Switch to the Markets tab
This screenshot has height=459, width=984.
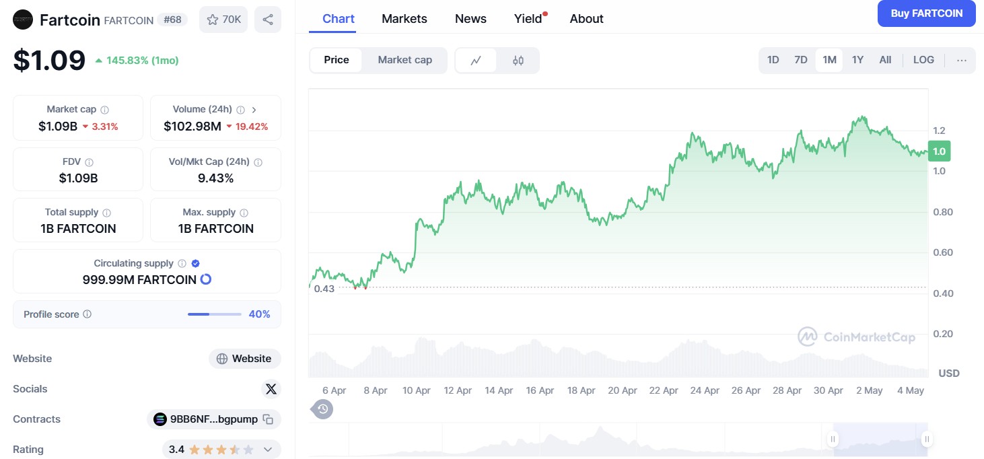click(x=405, y=19)
